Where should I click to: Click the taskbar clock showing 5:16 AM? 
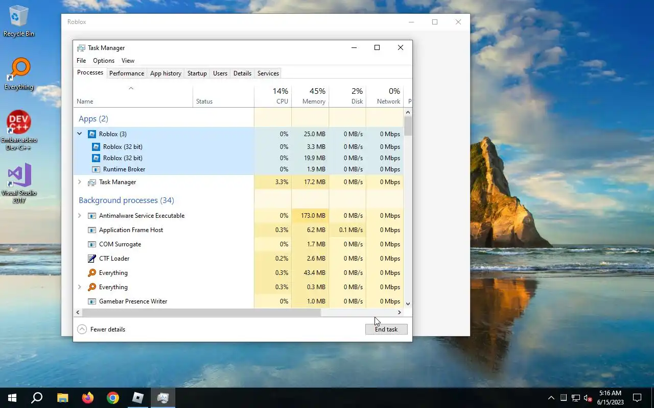610,398
